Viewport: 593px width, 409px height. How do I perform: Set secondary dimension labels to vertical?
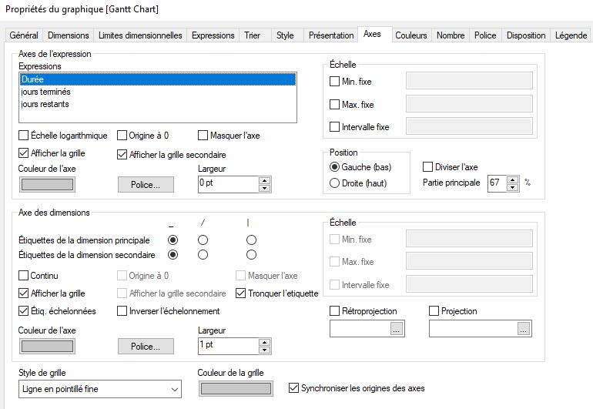(251, 255)
